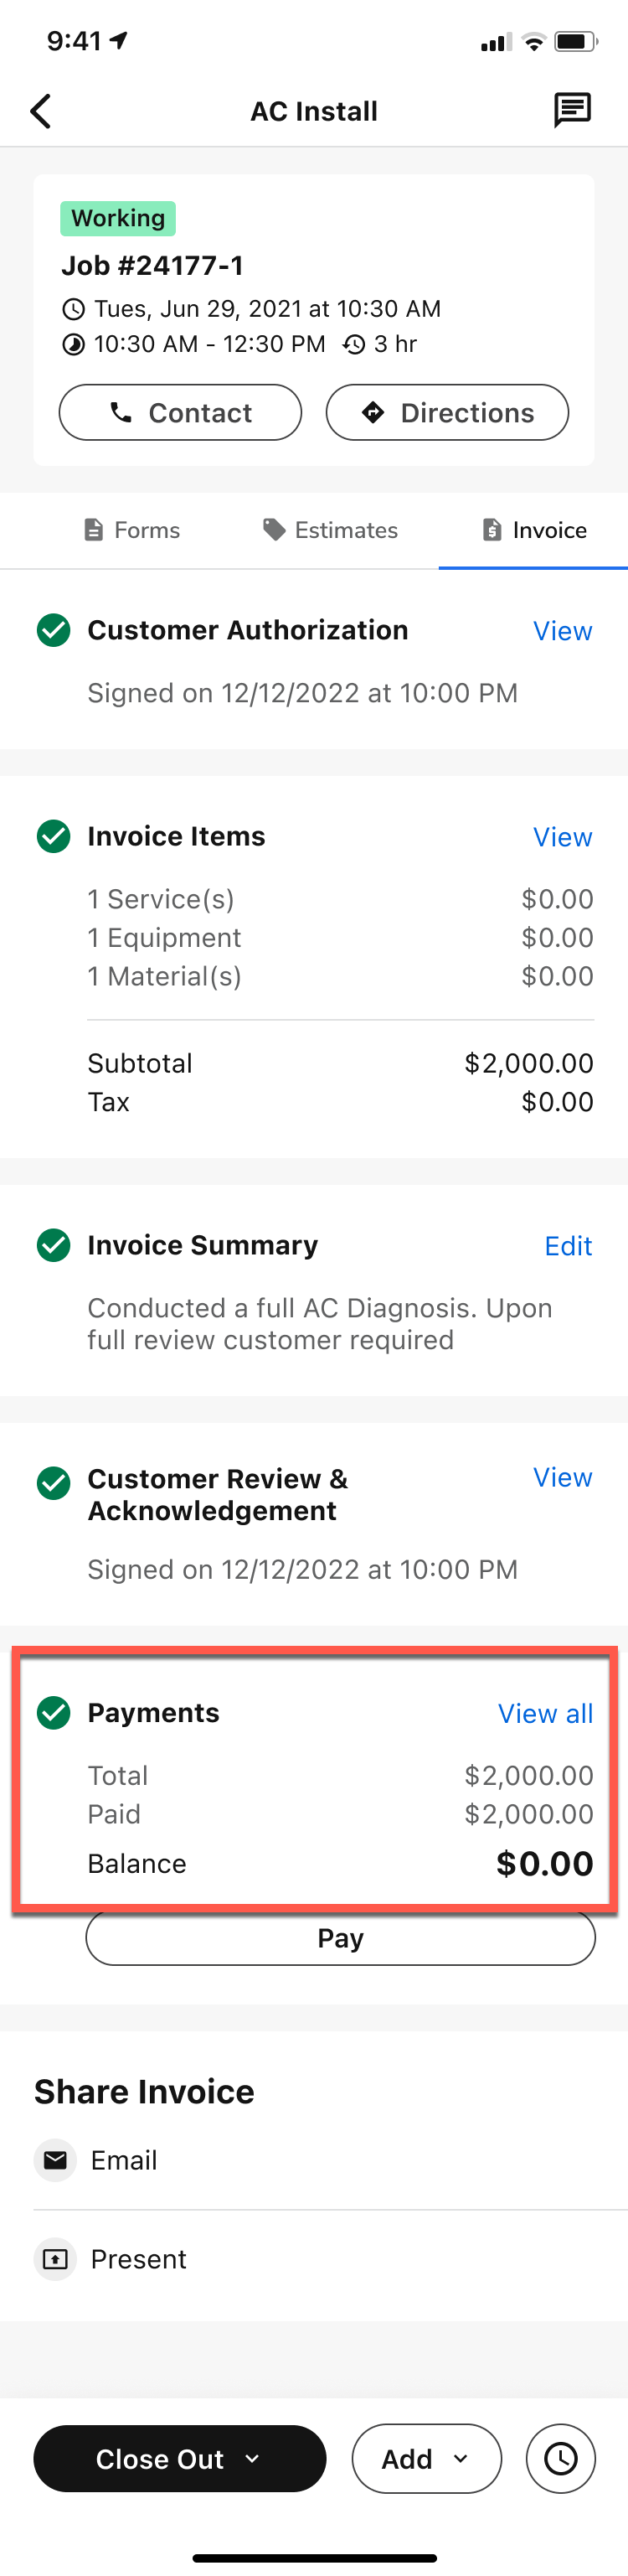Switch to the Forms tab
The height and width of the screenshot is (2576, 628).
[x=131, y=530]
